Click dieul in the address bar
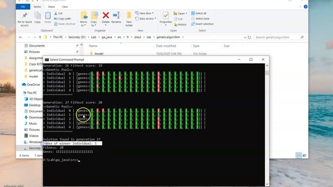Screen dimensions: 333x187 tap(137, 37)
